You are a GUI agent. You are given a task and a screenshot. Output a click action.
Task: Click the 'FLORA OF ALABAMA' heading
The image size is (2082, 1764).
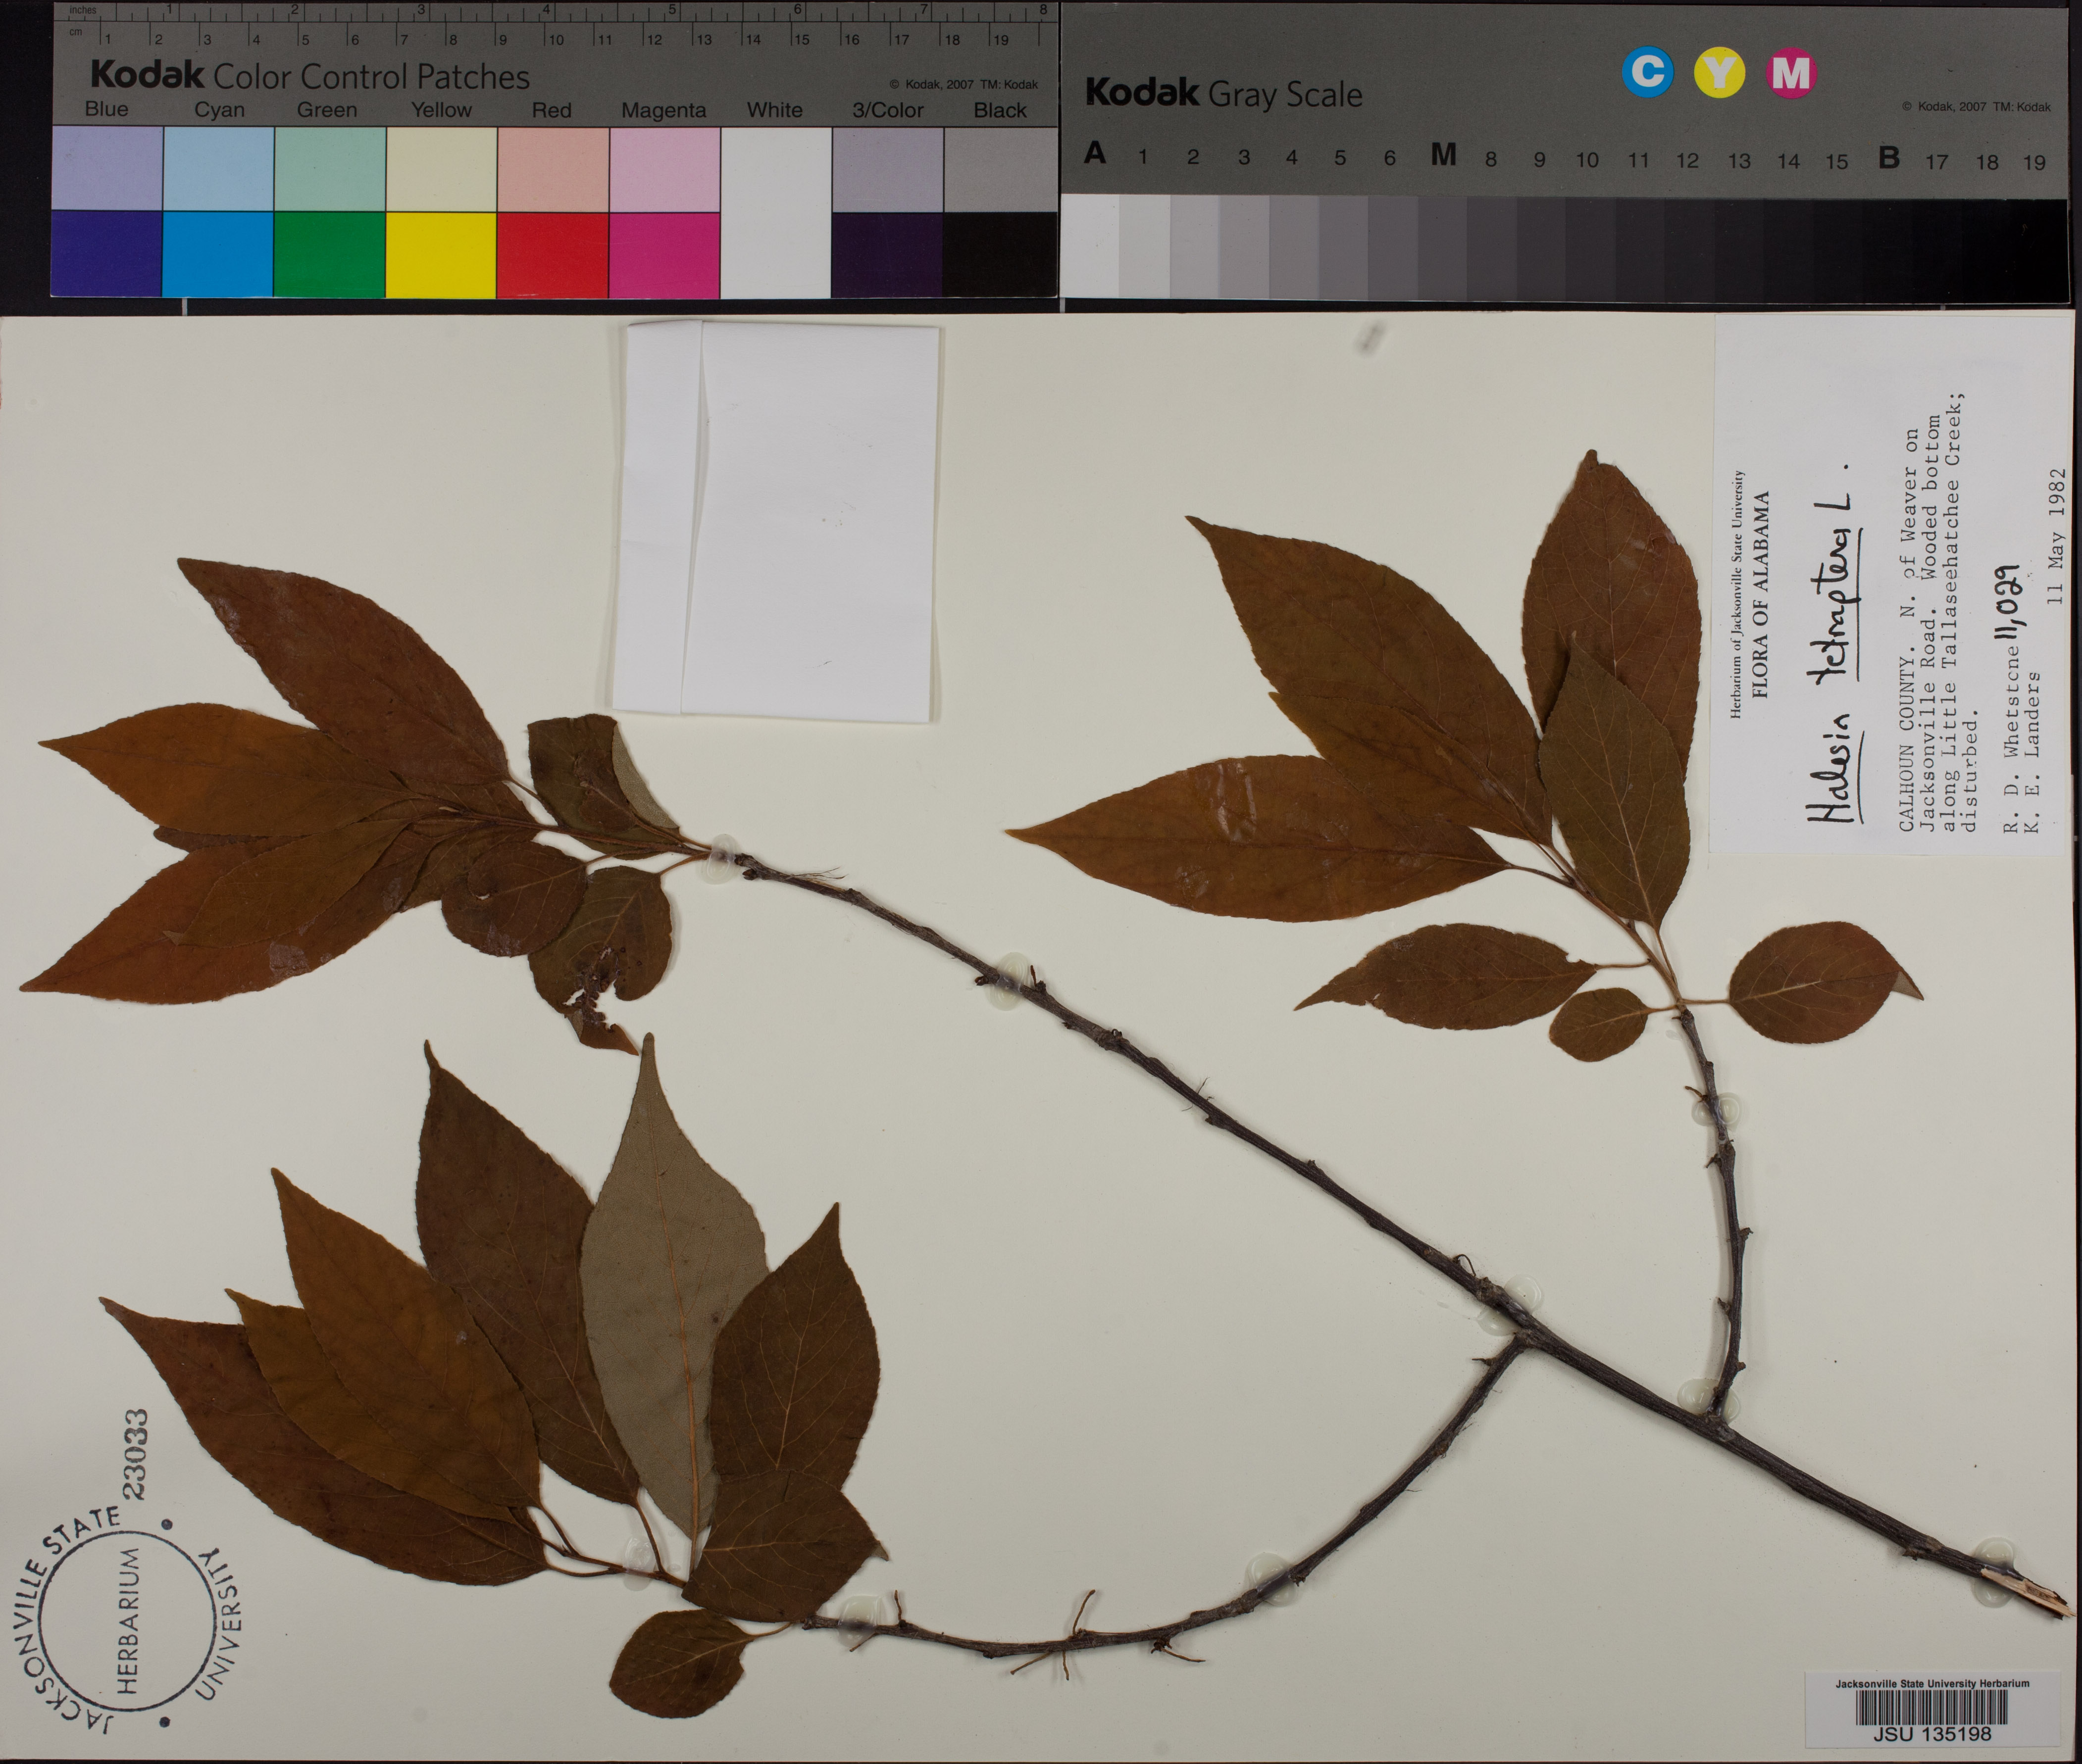pos(1762,595)
